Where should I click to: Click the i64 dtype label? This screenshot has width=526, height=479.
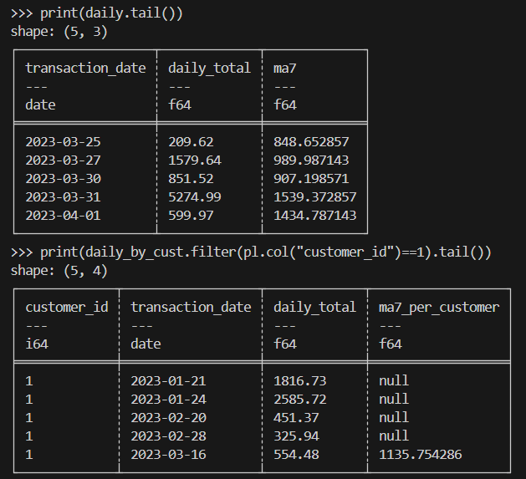(37, 344)
